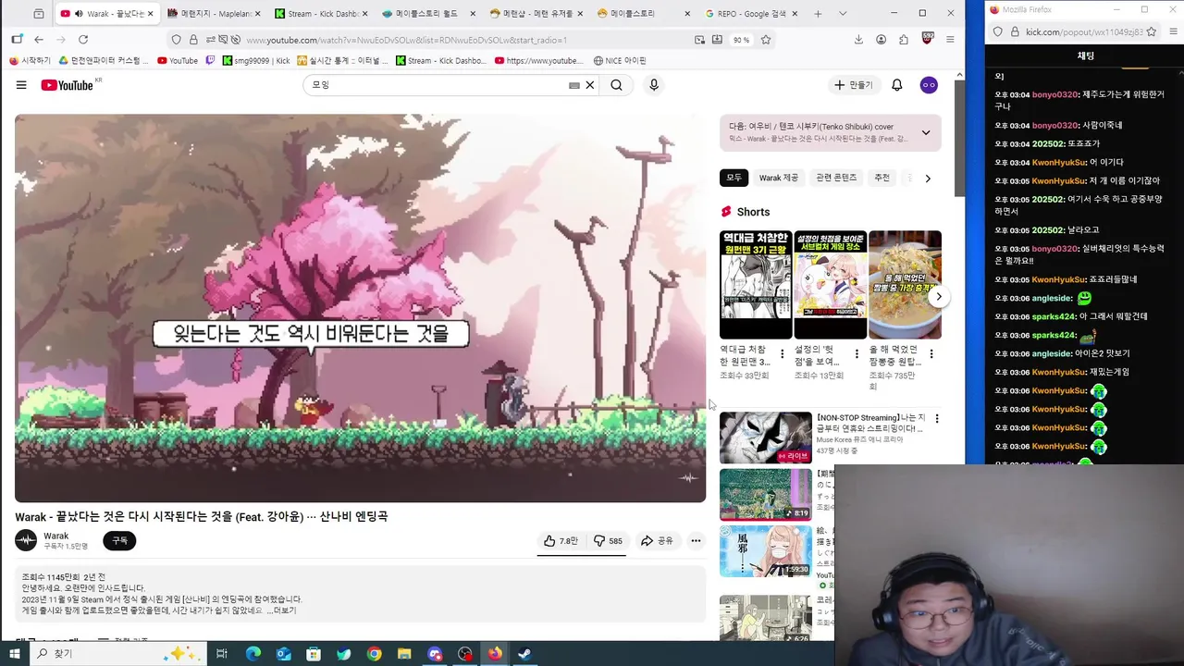Screen dimensions: 1184x666
Task: Open the YouTube account avatar menu
Action: 929,85
